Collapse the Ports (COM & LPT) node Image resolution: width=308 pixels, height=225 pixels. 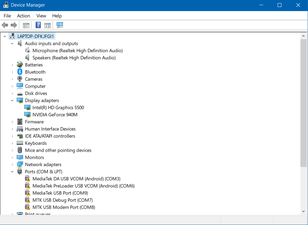coord(12,172)
